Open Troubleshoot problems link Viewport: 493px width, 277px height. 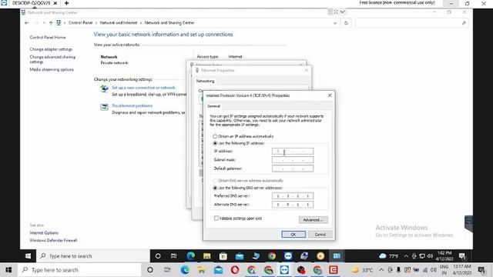pos(132,106)
